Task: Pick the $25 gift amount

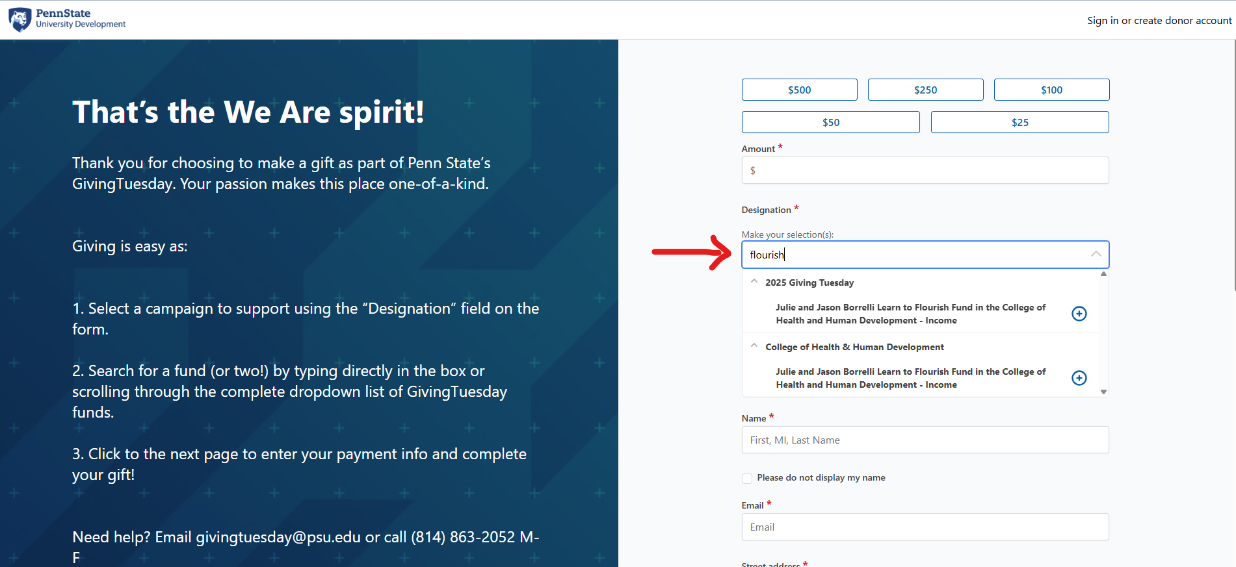Action: [1019, 122]
